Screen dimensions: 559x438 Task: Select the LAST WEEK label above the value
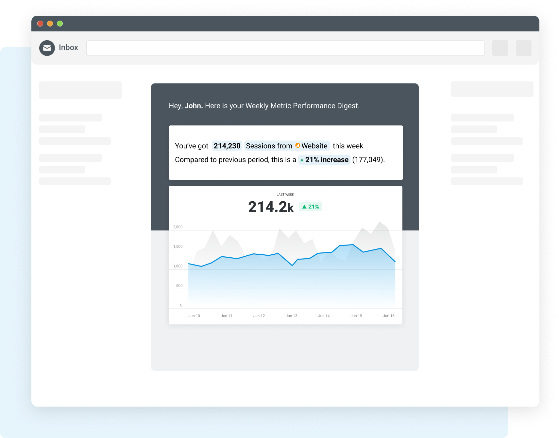pos(285,194)
